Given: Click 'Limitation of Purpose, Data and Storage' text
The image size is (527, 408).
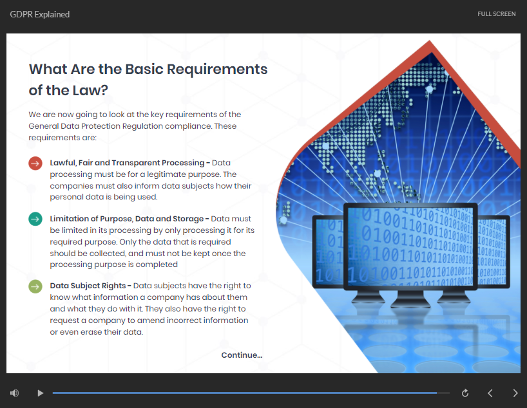Looking at the screenshot, I should point(127,219).
